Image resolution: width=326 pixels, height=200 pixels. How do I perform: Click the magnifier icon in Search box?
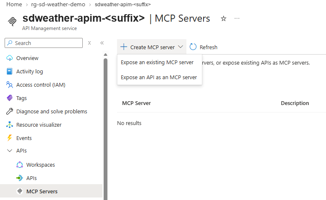point(10,43)
